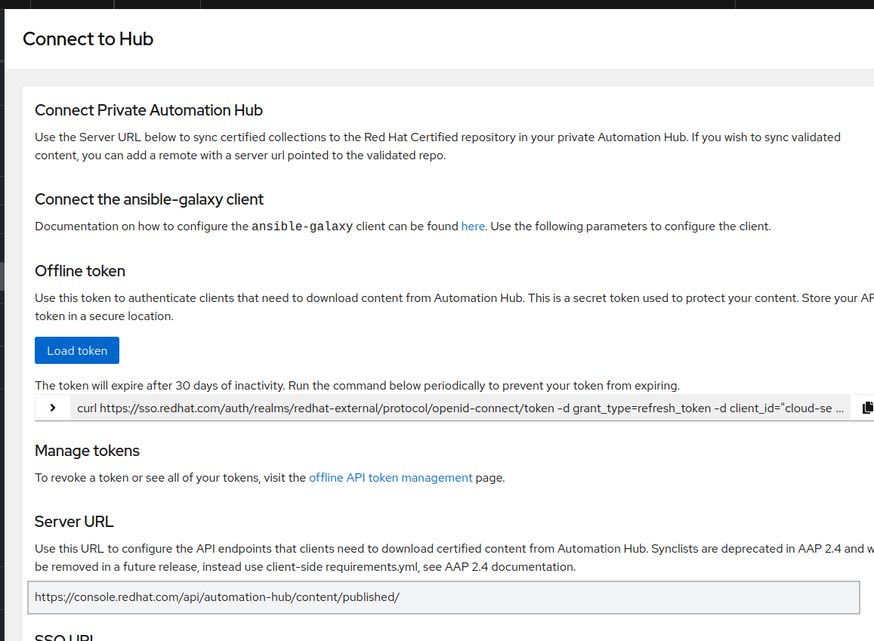Select the Manage tokens heading

87,451
